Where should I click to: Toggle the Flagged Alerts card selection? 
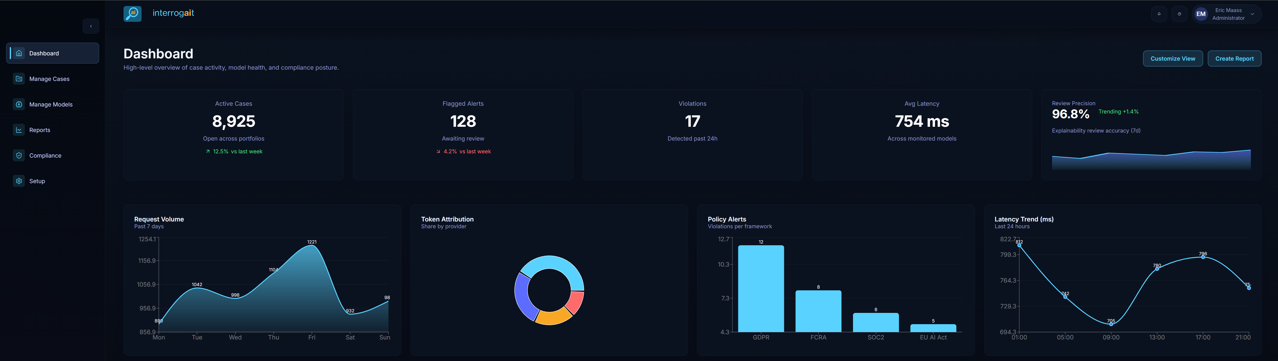(463, 134)
